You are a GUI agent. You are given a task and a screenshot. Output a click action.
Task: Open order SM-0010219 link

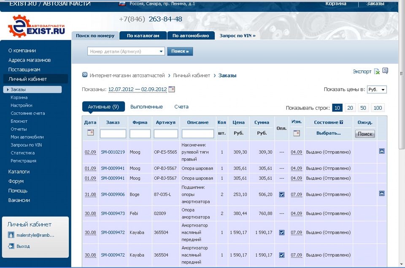(x=113, y=152)
